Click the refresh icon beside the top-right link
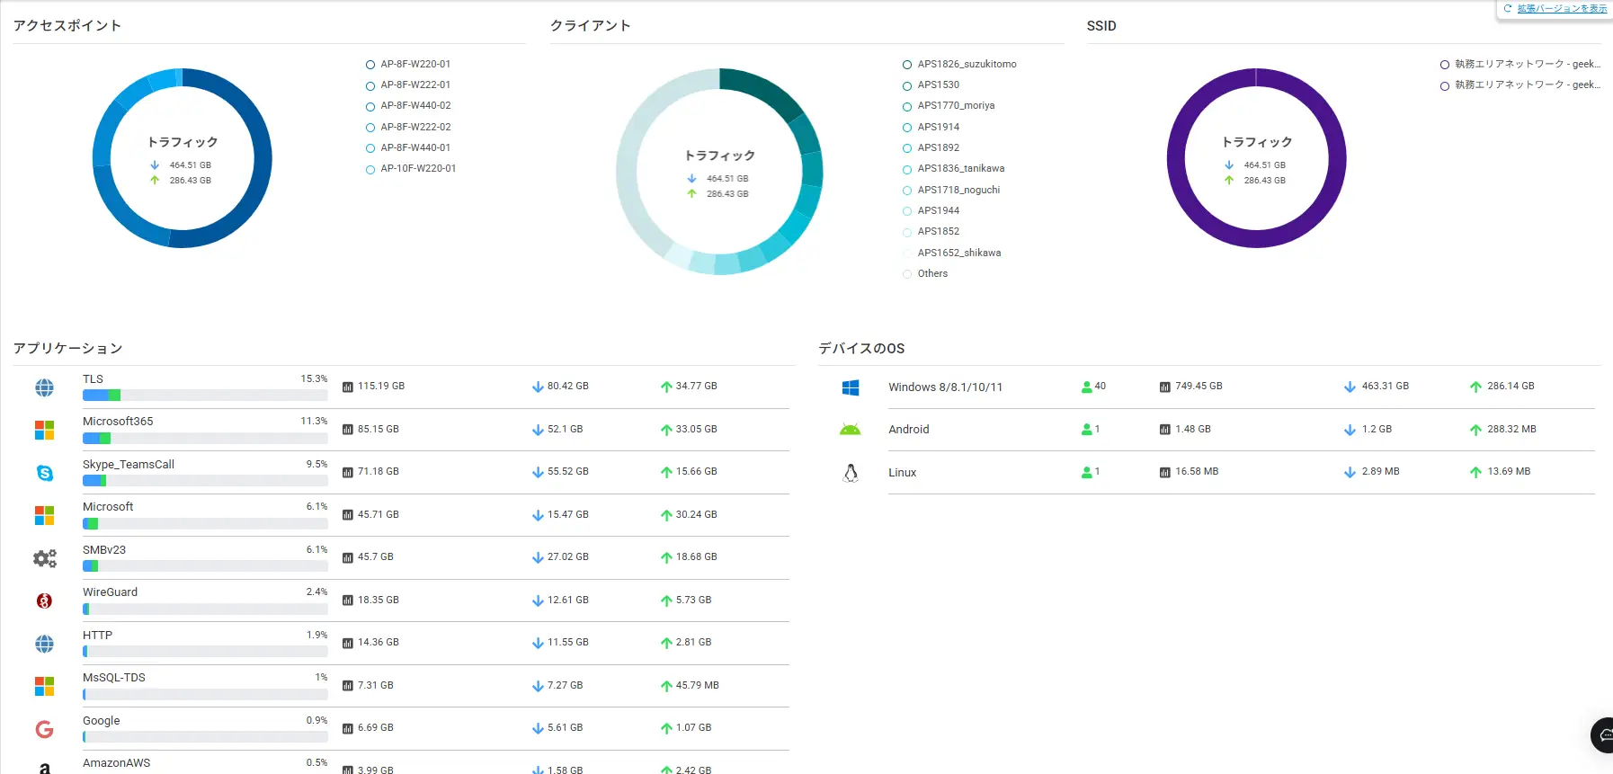This screenshot has height=774, width=1613. pyautogui.click(x=1508, y=8)
